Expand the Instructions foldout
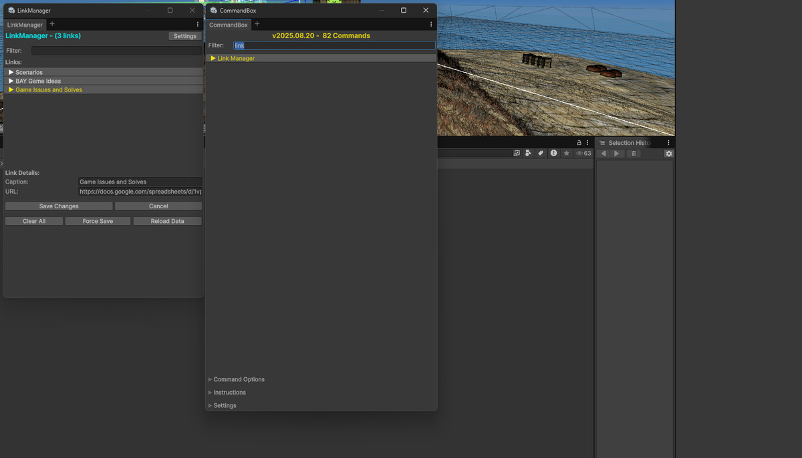The image size is (802, 458). [x=229, y=393]
